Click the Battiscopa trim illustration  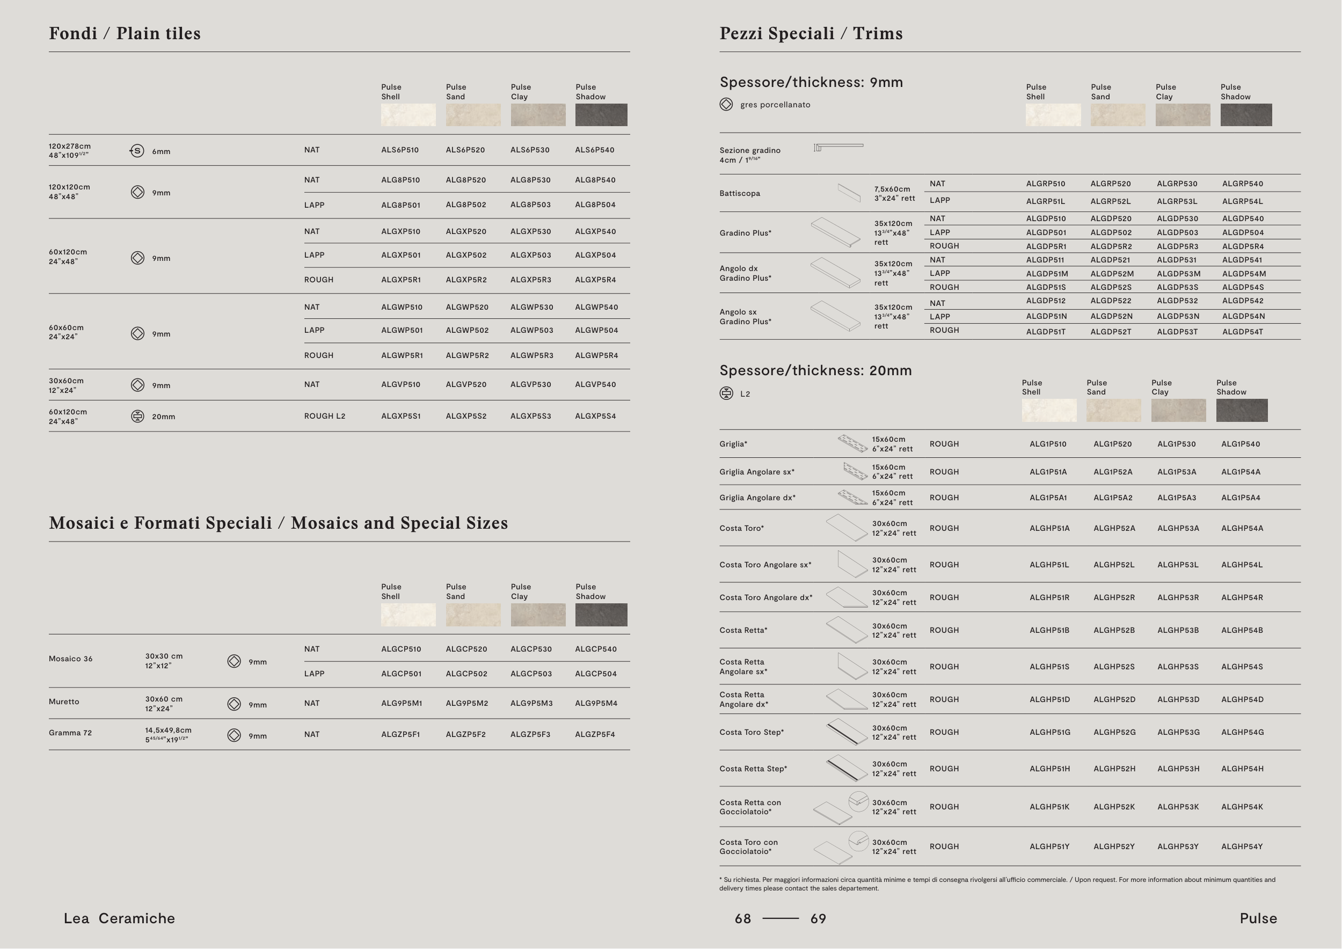(x=849, y=192)
